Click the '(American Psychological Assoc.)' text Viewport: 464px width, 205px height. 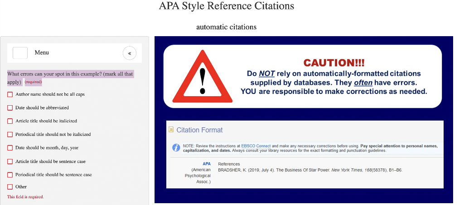198,176
